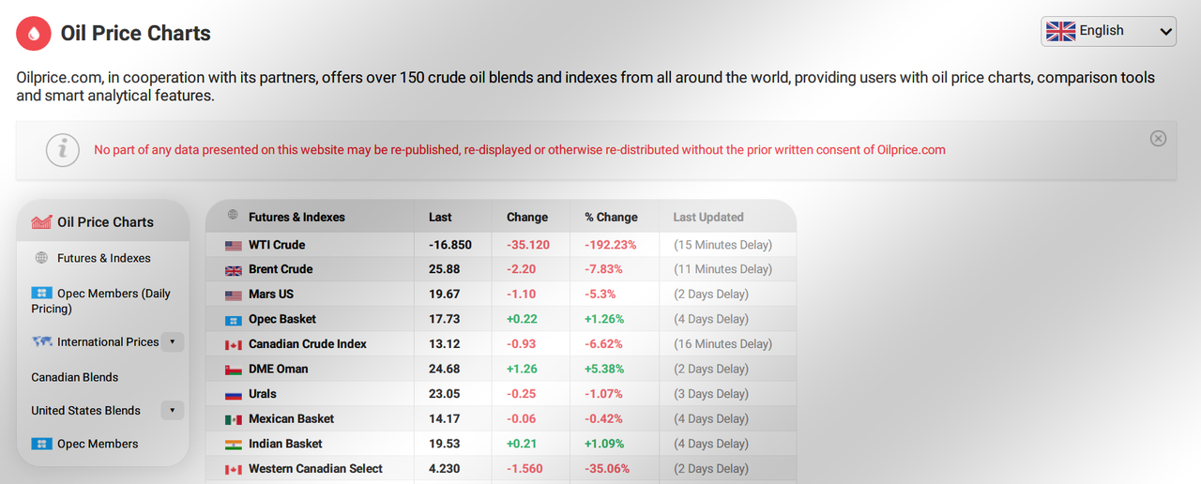Click the OPEC flag beside Opec Basket
1201x484 pixels.
point(234,320)
